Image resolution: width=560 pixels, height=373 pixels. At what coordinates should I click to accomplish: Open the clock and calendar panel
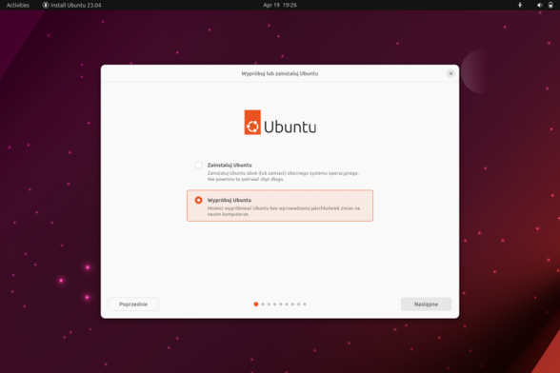tap(280, 5)
